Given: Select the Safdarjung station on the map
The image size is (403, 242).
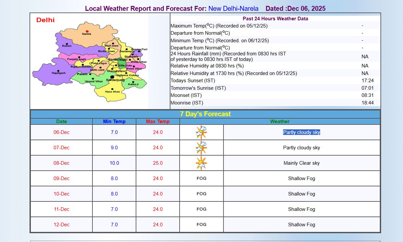Looking at the screenshot, I should [x=112, y=77].
